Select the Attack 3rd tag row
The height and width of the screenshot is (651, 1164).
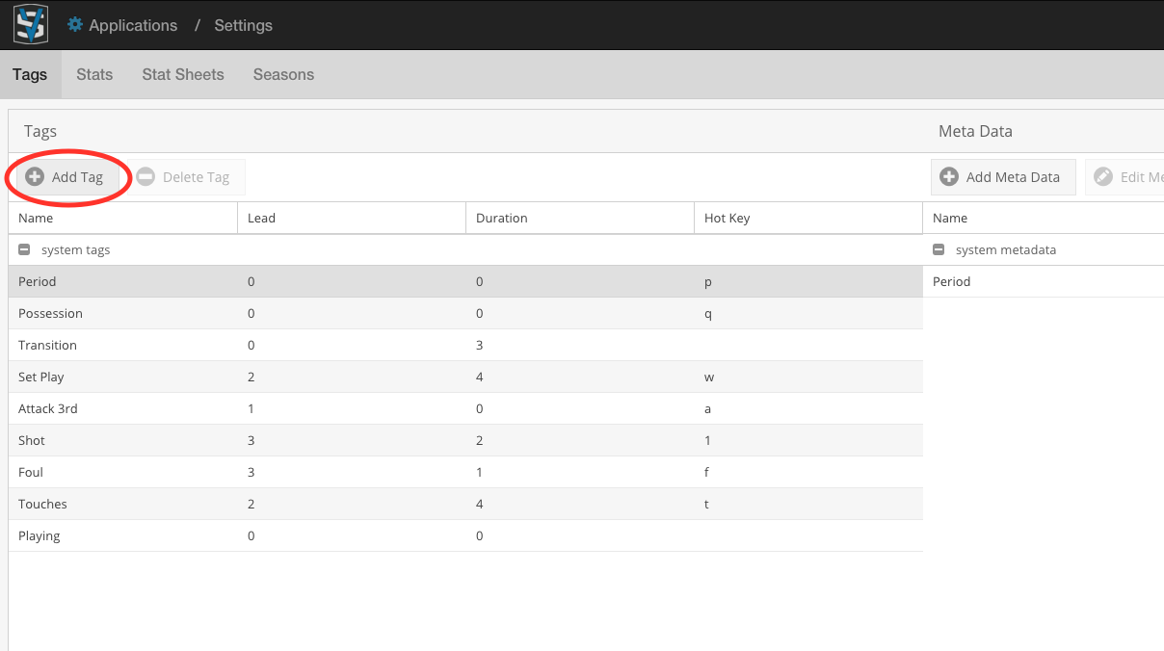pos(465,408)
